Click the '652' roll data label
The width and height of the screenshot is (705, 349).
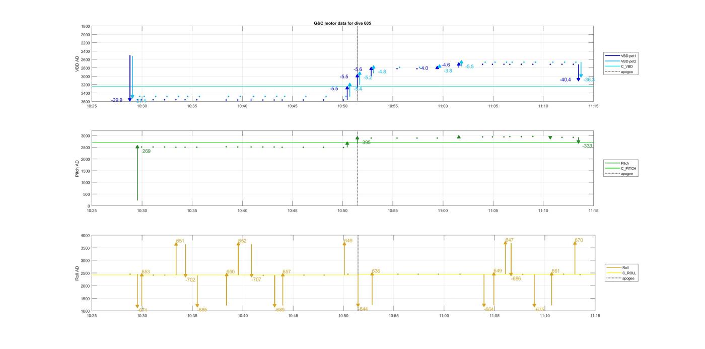242,241
